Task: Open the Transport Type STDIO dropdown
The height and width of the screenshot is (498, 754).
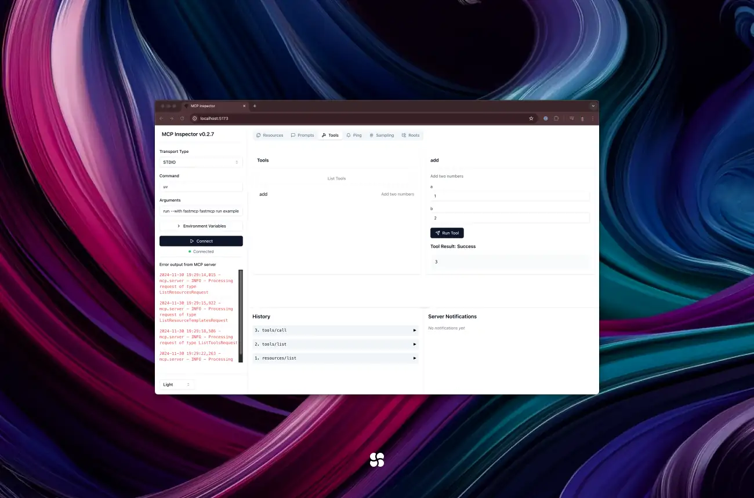Action: (x=201, y=162)
